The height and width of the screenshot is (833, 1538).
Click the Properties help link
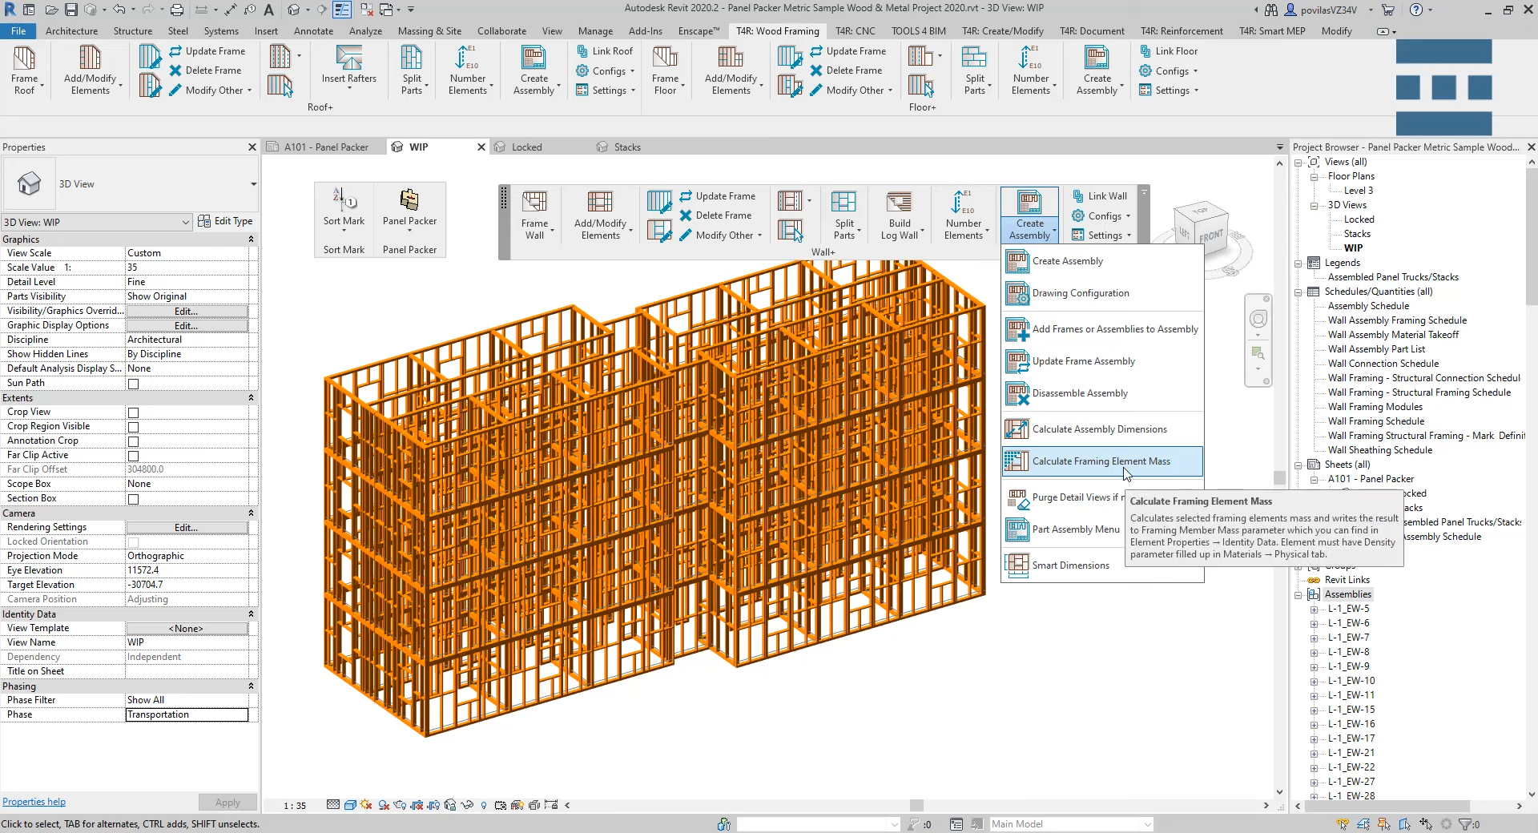pos(34,802)
